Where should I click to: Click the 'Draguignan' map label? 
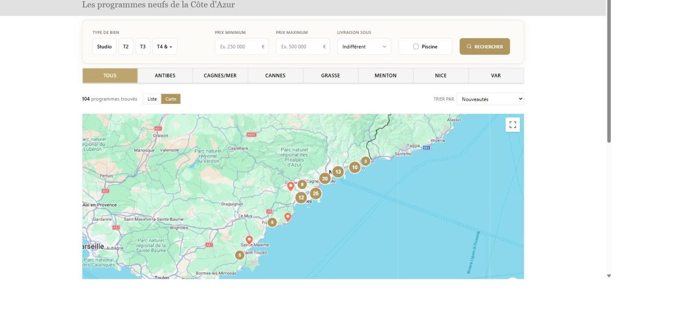pyautogui.click(x=232, y=204)
